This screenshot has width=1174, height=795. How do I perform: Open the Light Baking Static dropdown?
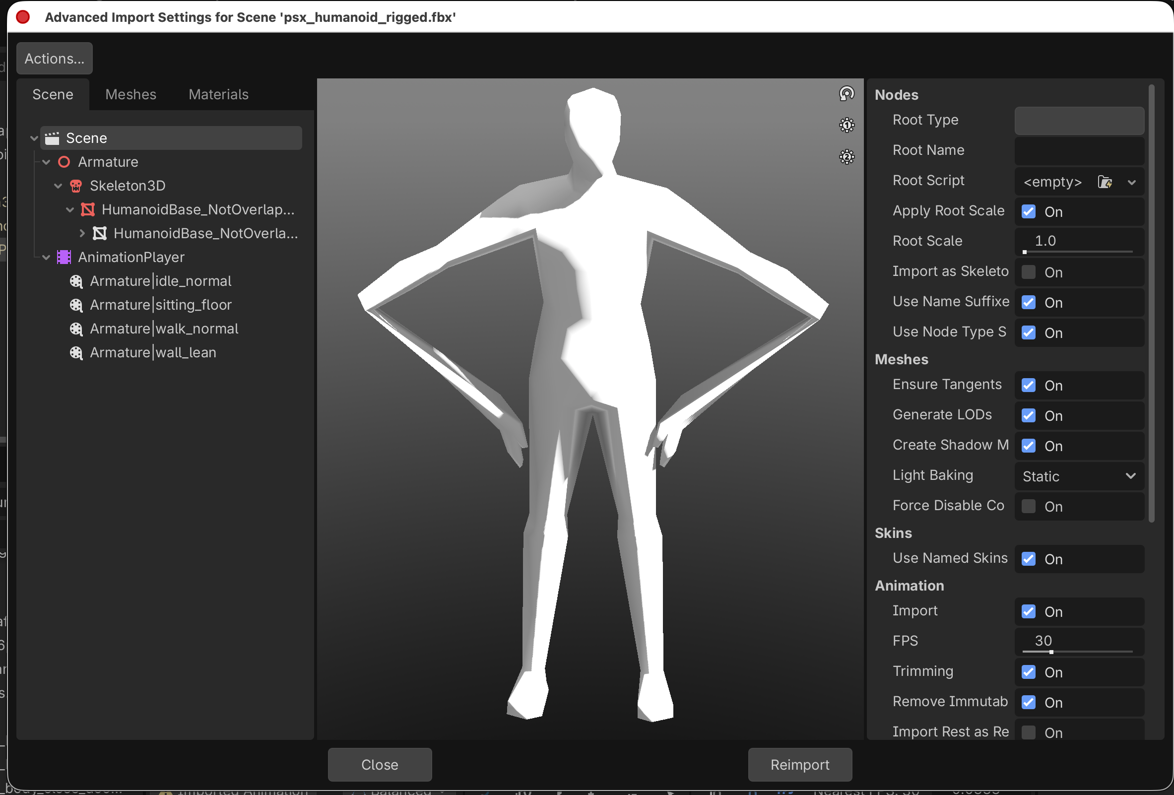(1079, 476)
